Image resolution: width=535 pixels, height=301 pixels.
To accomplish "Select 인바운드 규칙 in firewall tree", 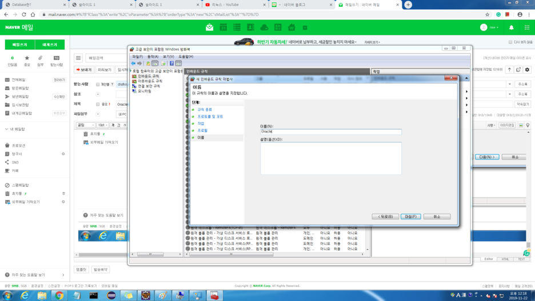I will click(x=149, y=77).
